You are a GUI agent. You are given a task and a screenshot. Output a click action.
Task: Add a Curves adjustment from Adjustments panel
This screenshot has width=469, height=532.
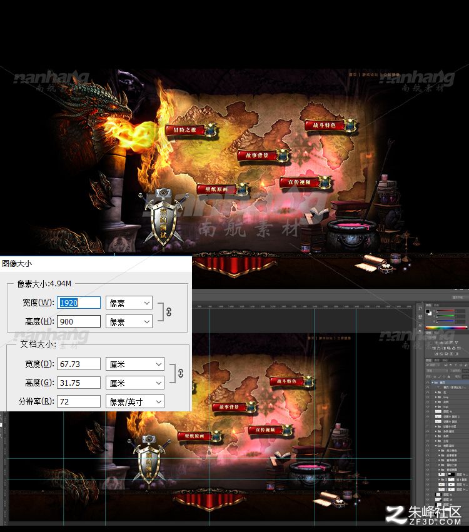446,343
